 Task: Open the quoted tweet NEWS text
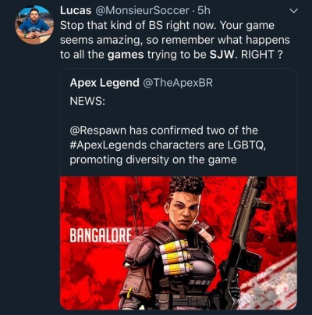coord(87,102)
